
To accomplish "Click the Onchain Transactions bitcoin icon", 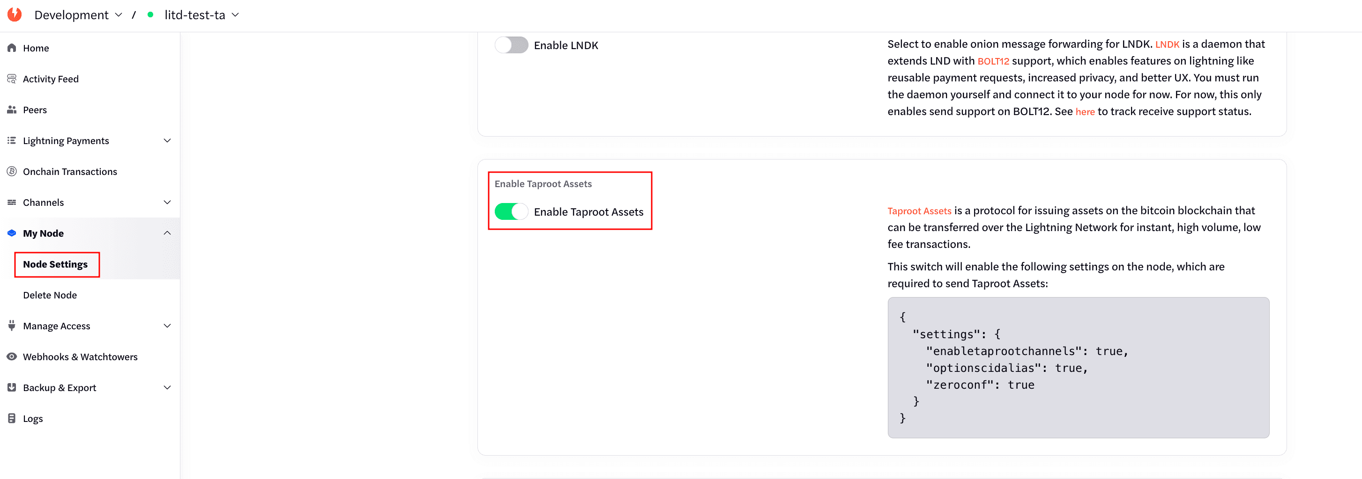I will (x=12, y=171).
